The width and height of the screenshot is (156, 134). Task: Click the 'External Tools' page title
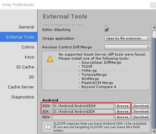[x=65, y=17]
